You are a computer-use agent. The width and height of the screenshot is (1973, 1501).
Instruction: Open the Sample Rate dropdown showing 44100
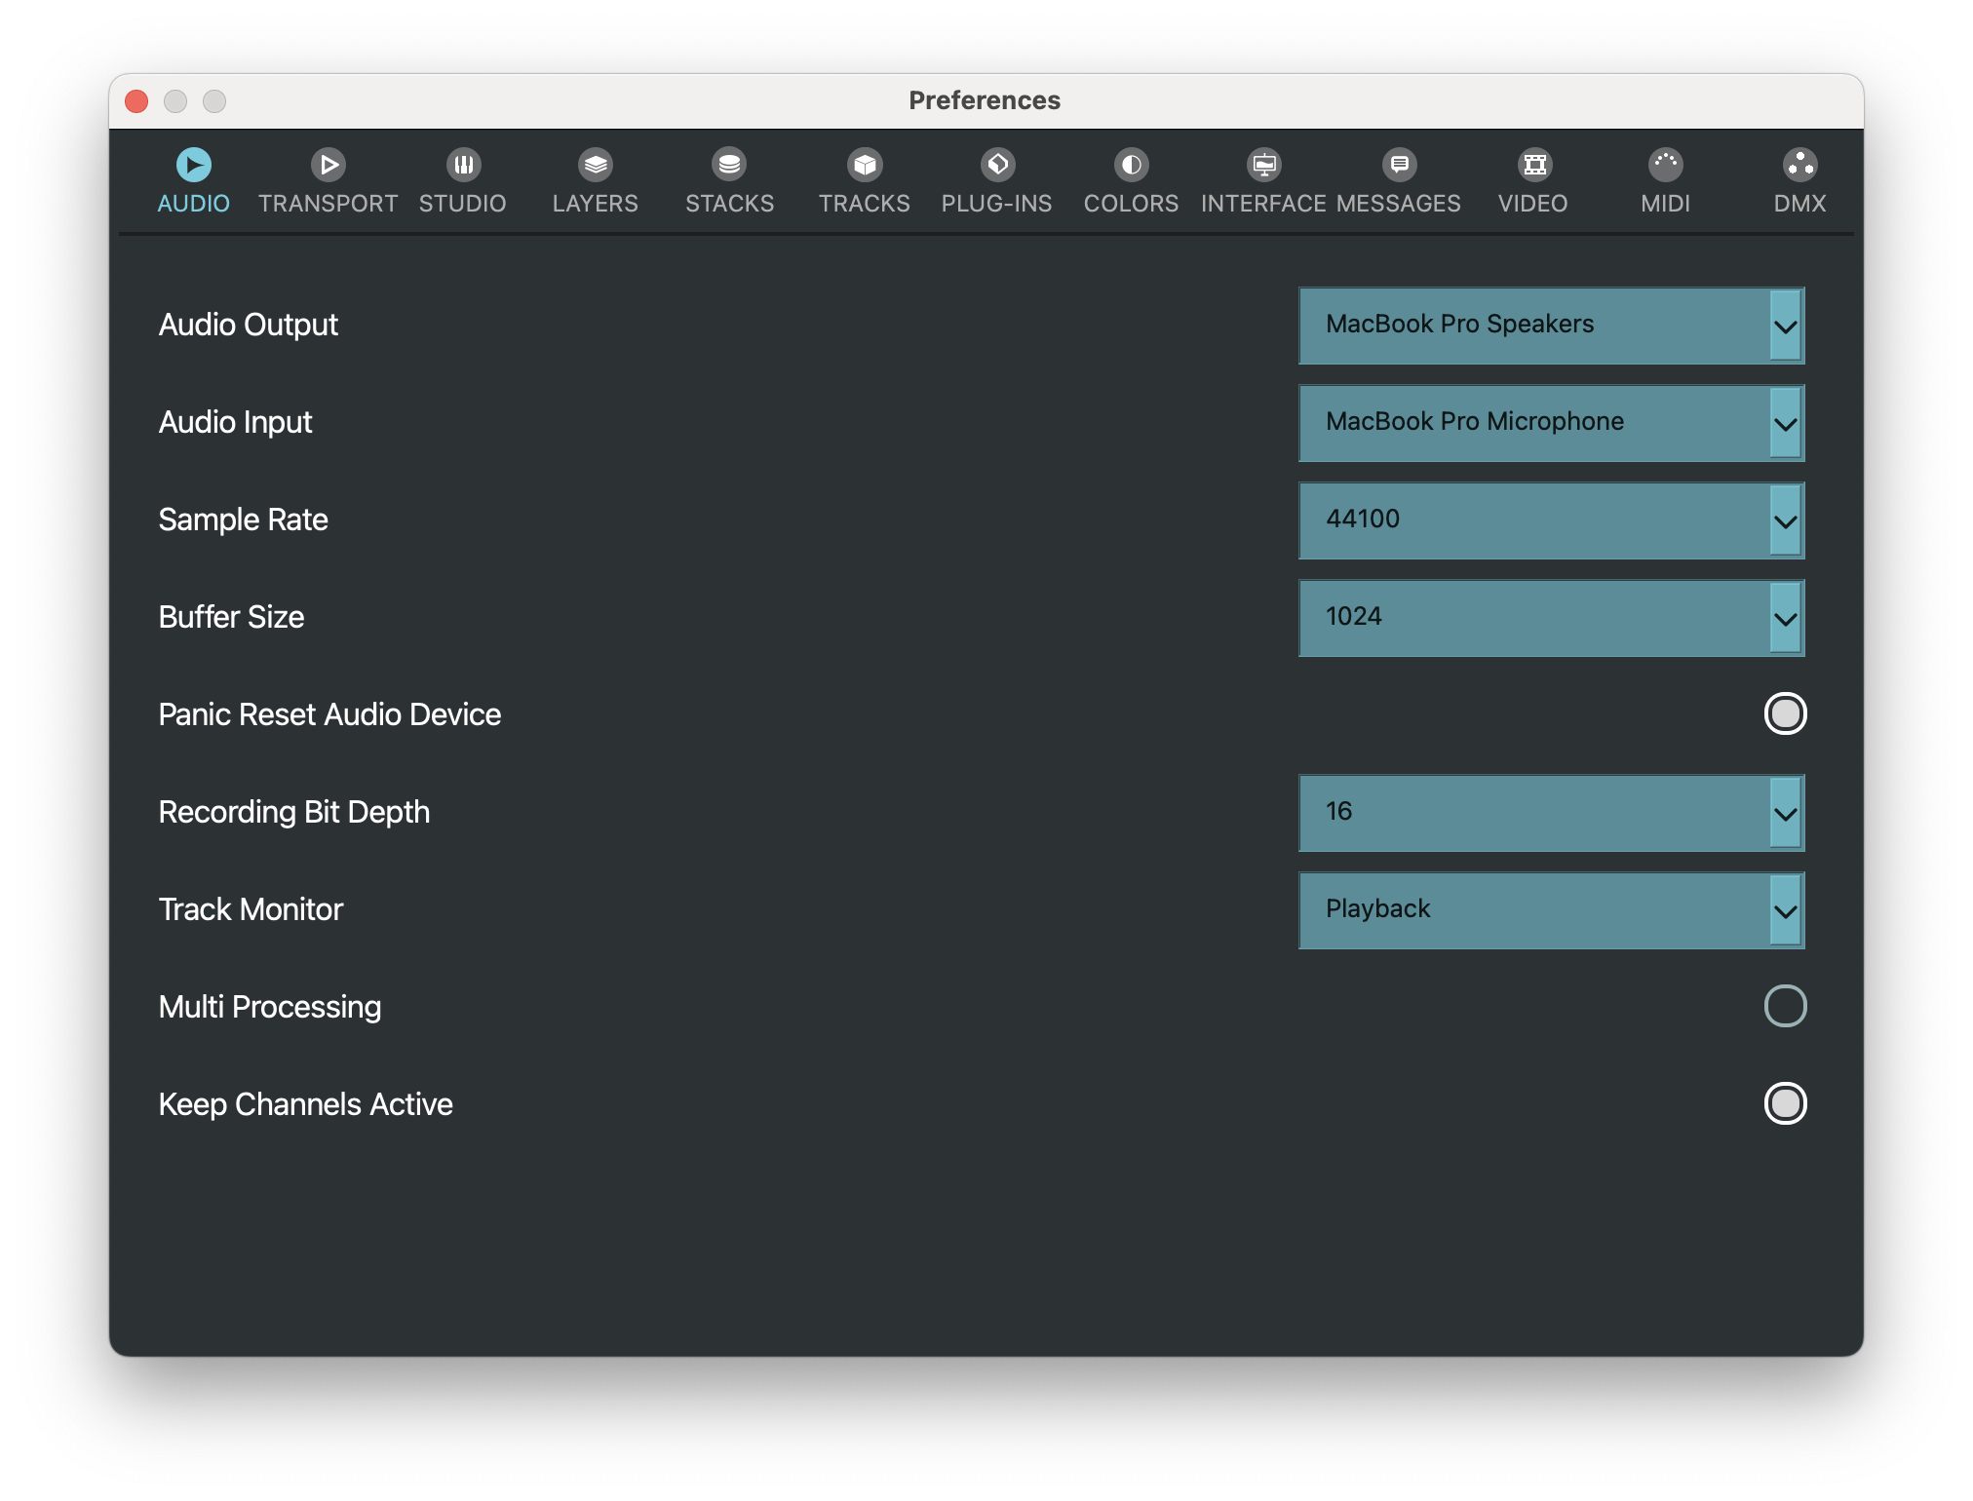tap(1551, 520)
